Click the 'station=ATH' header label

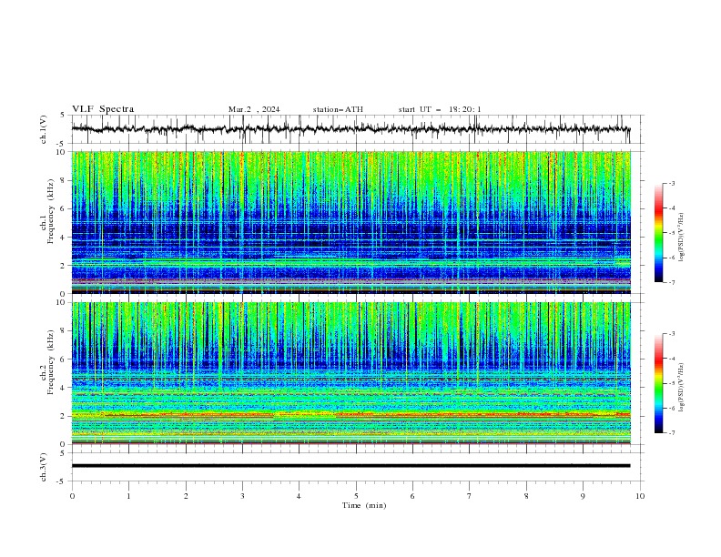pyautogui.click(x=338, y=109)
